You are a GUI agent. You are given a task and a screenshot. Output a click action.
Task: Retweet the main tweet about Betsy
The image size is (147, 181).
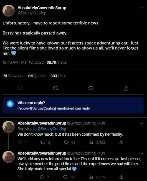[55, 88]
